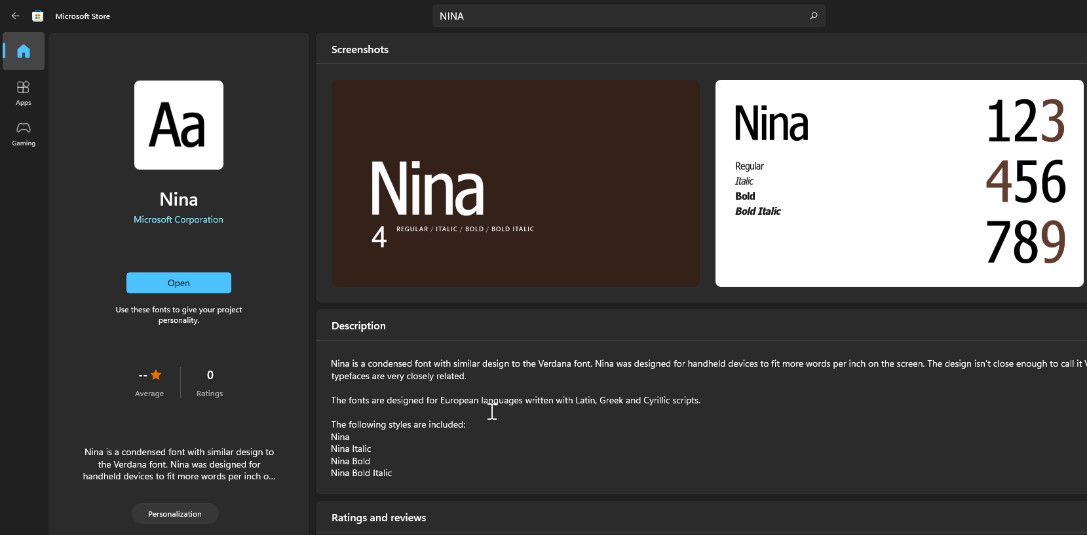Viewport: 1087px width, 535px height.
Task: Click the truncated Nina summary under ratings
Action: pos(179,464)
